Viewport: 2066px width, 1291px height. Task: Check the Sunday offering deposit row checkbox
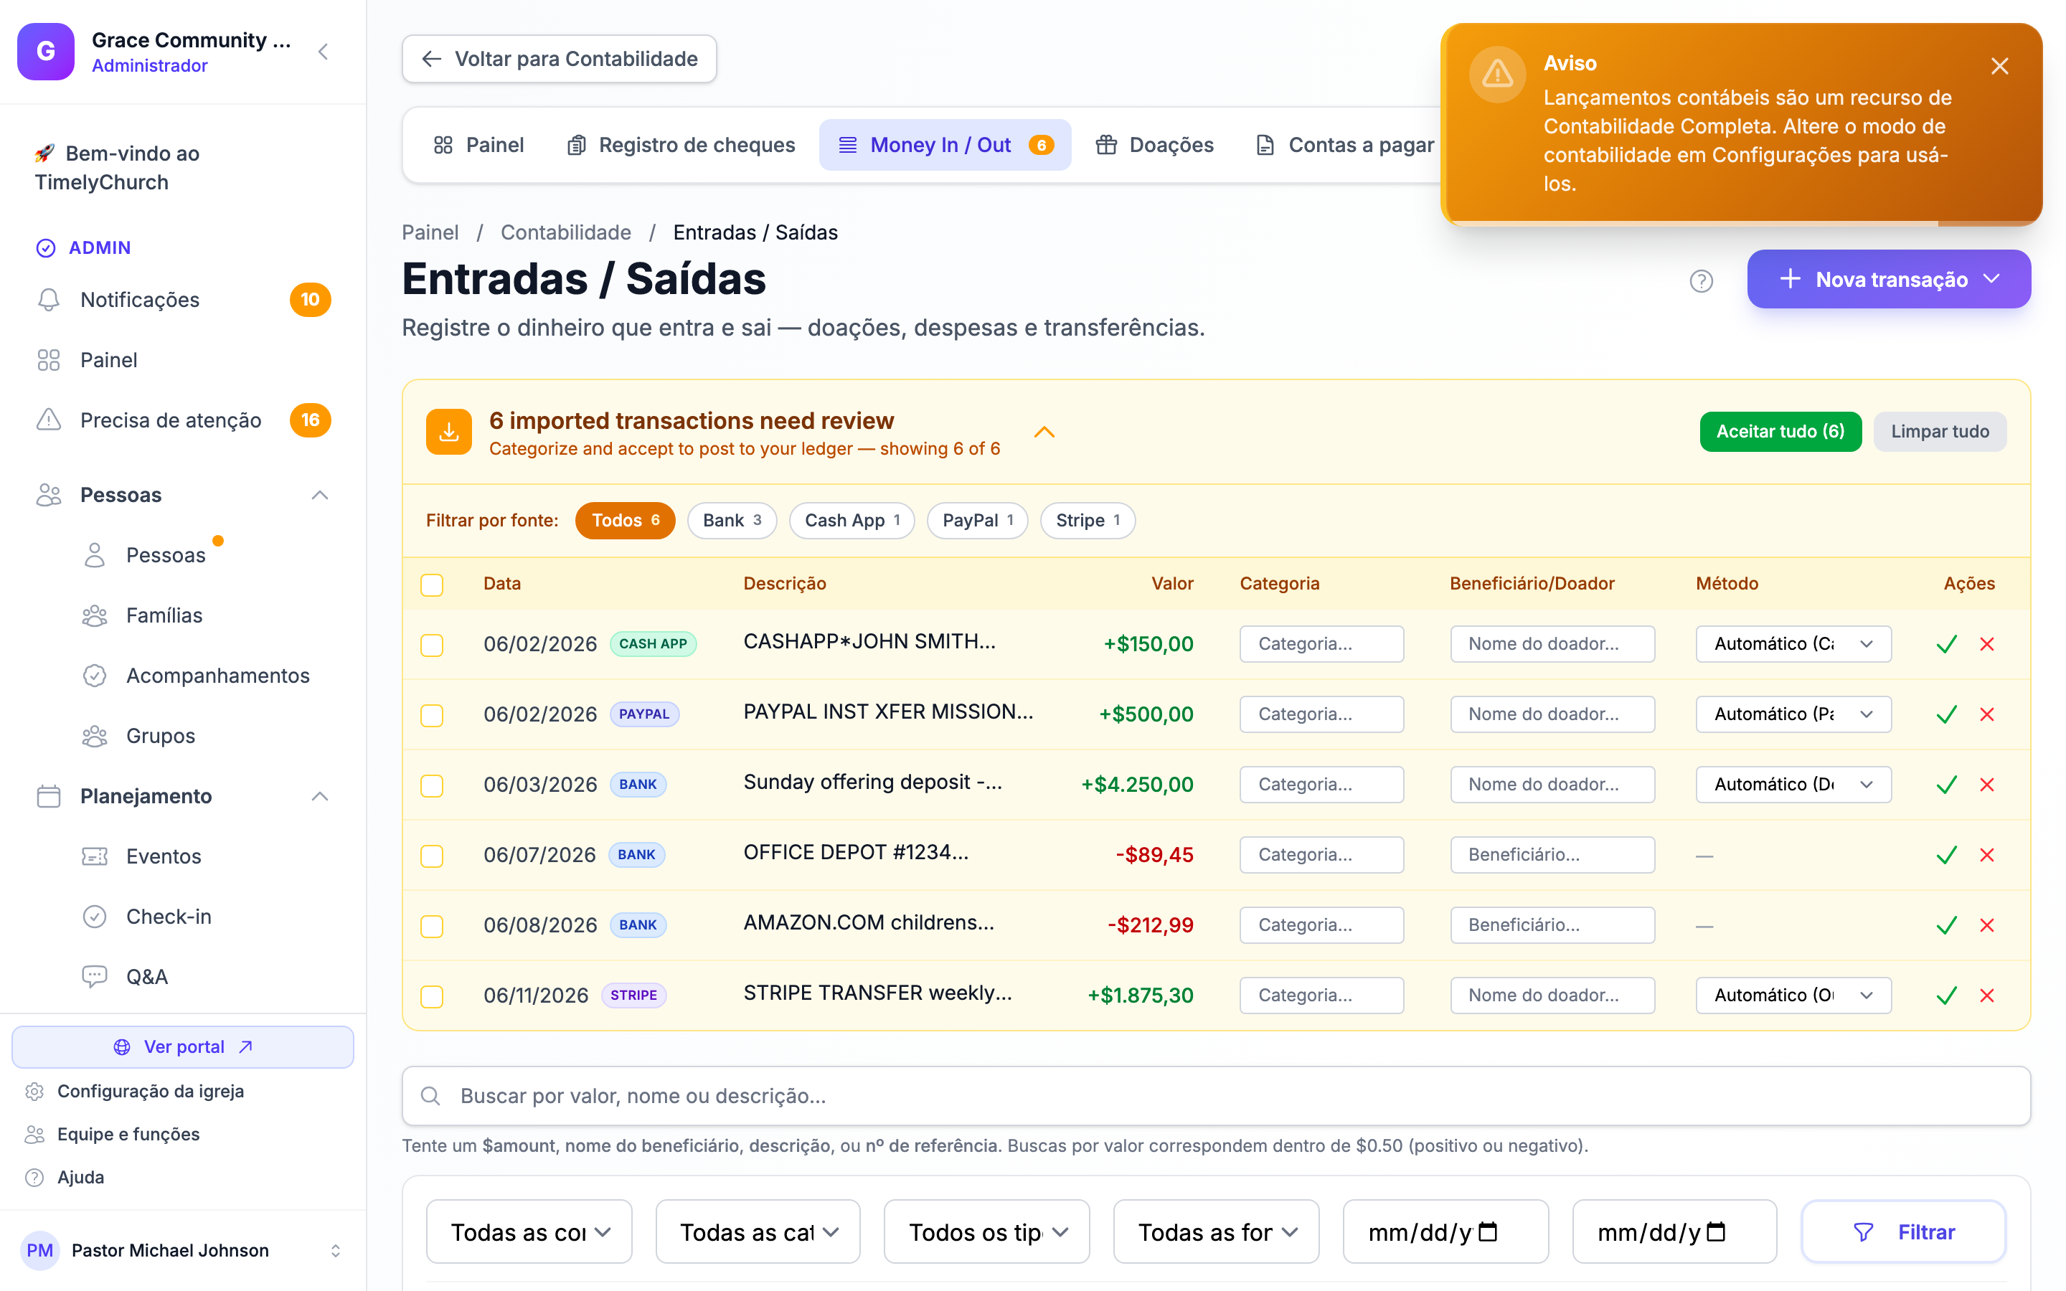[x=432, y=785]
